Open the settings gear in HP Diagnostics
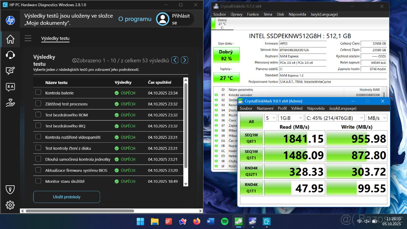 tap(10, 205)
